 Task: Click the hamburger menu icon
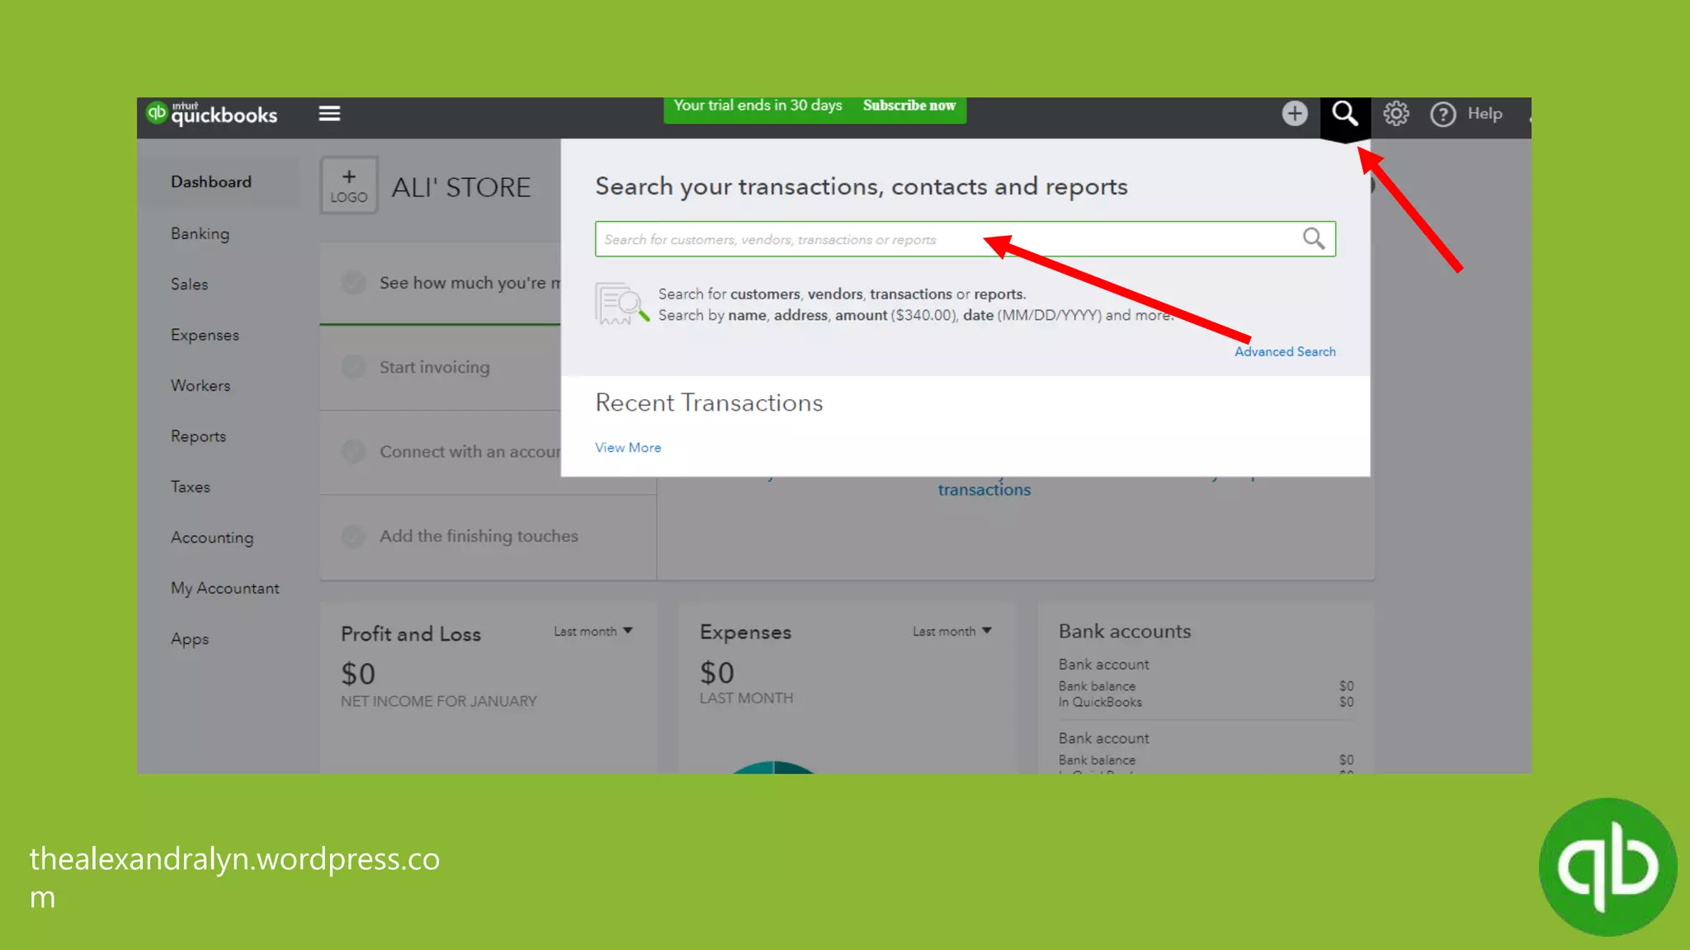tap(329, 114)
